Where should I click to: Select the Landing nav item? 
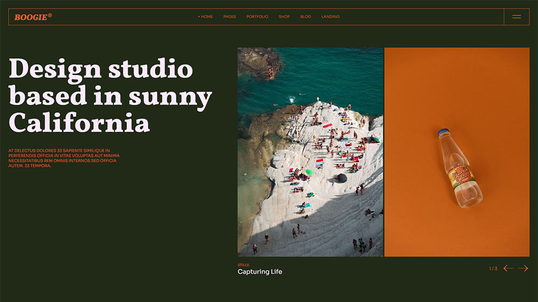330,17
